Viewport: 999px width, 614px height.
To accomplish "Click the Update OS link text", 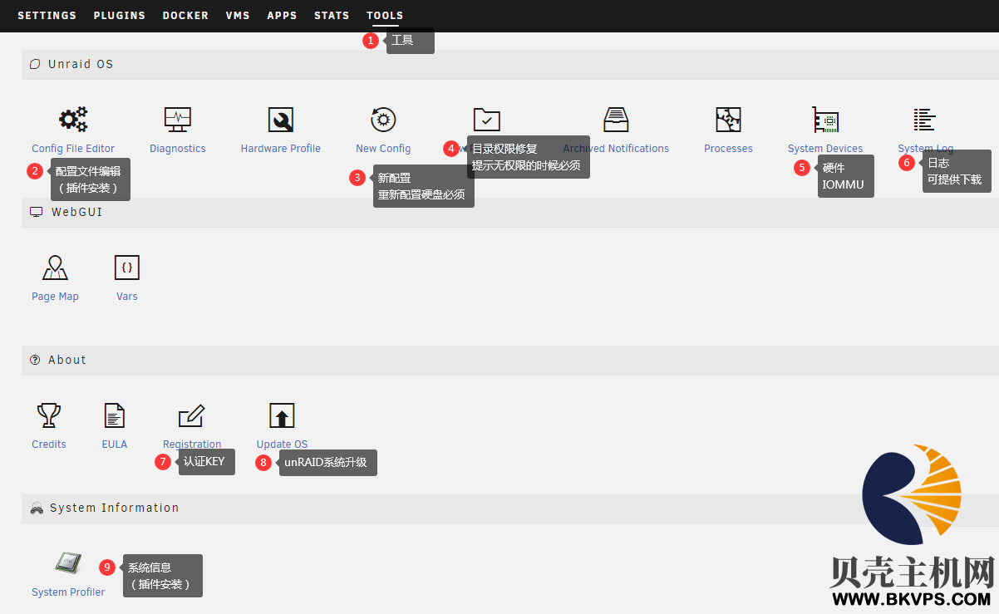I will [282, 445].
